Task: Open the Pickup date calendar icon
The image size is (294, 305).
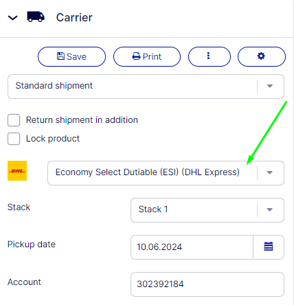Action: coord(269,247)
